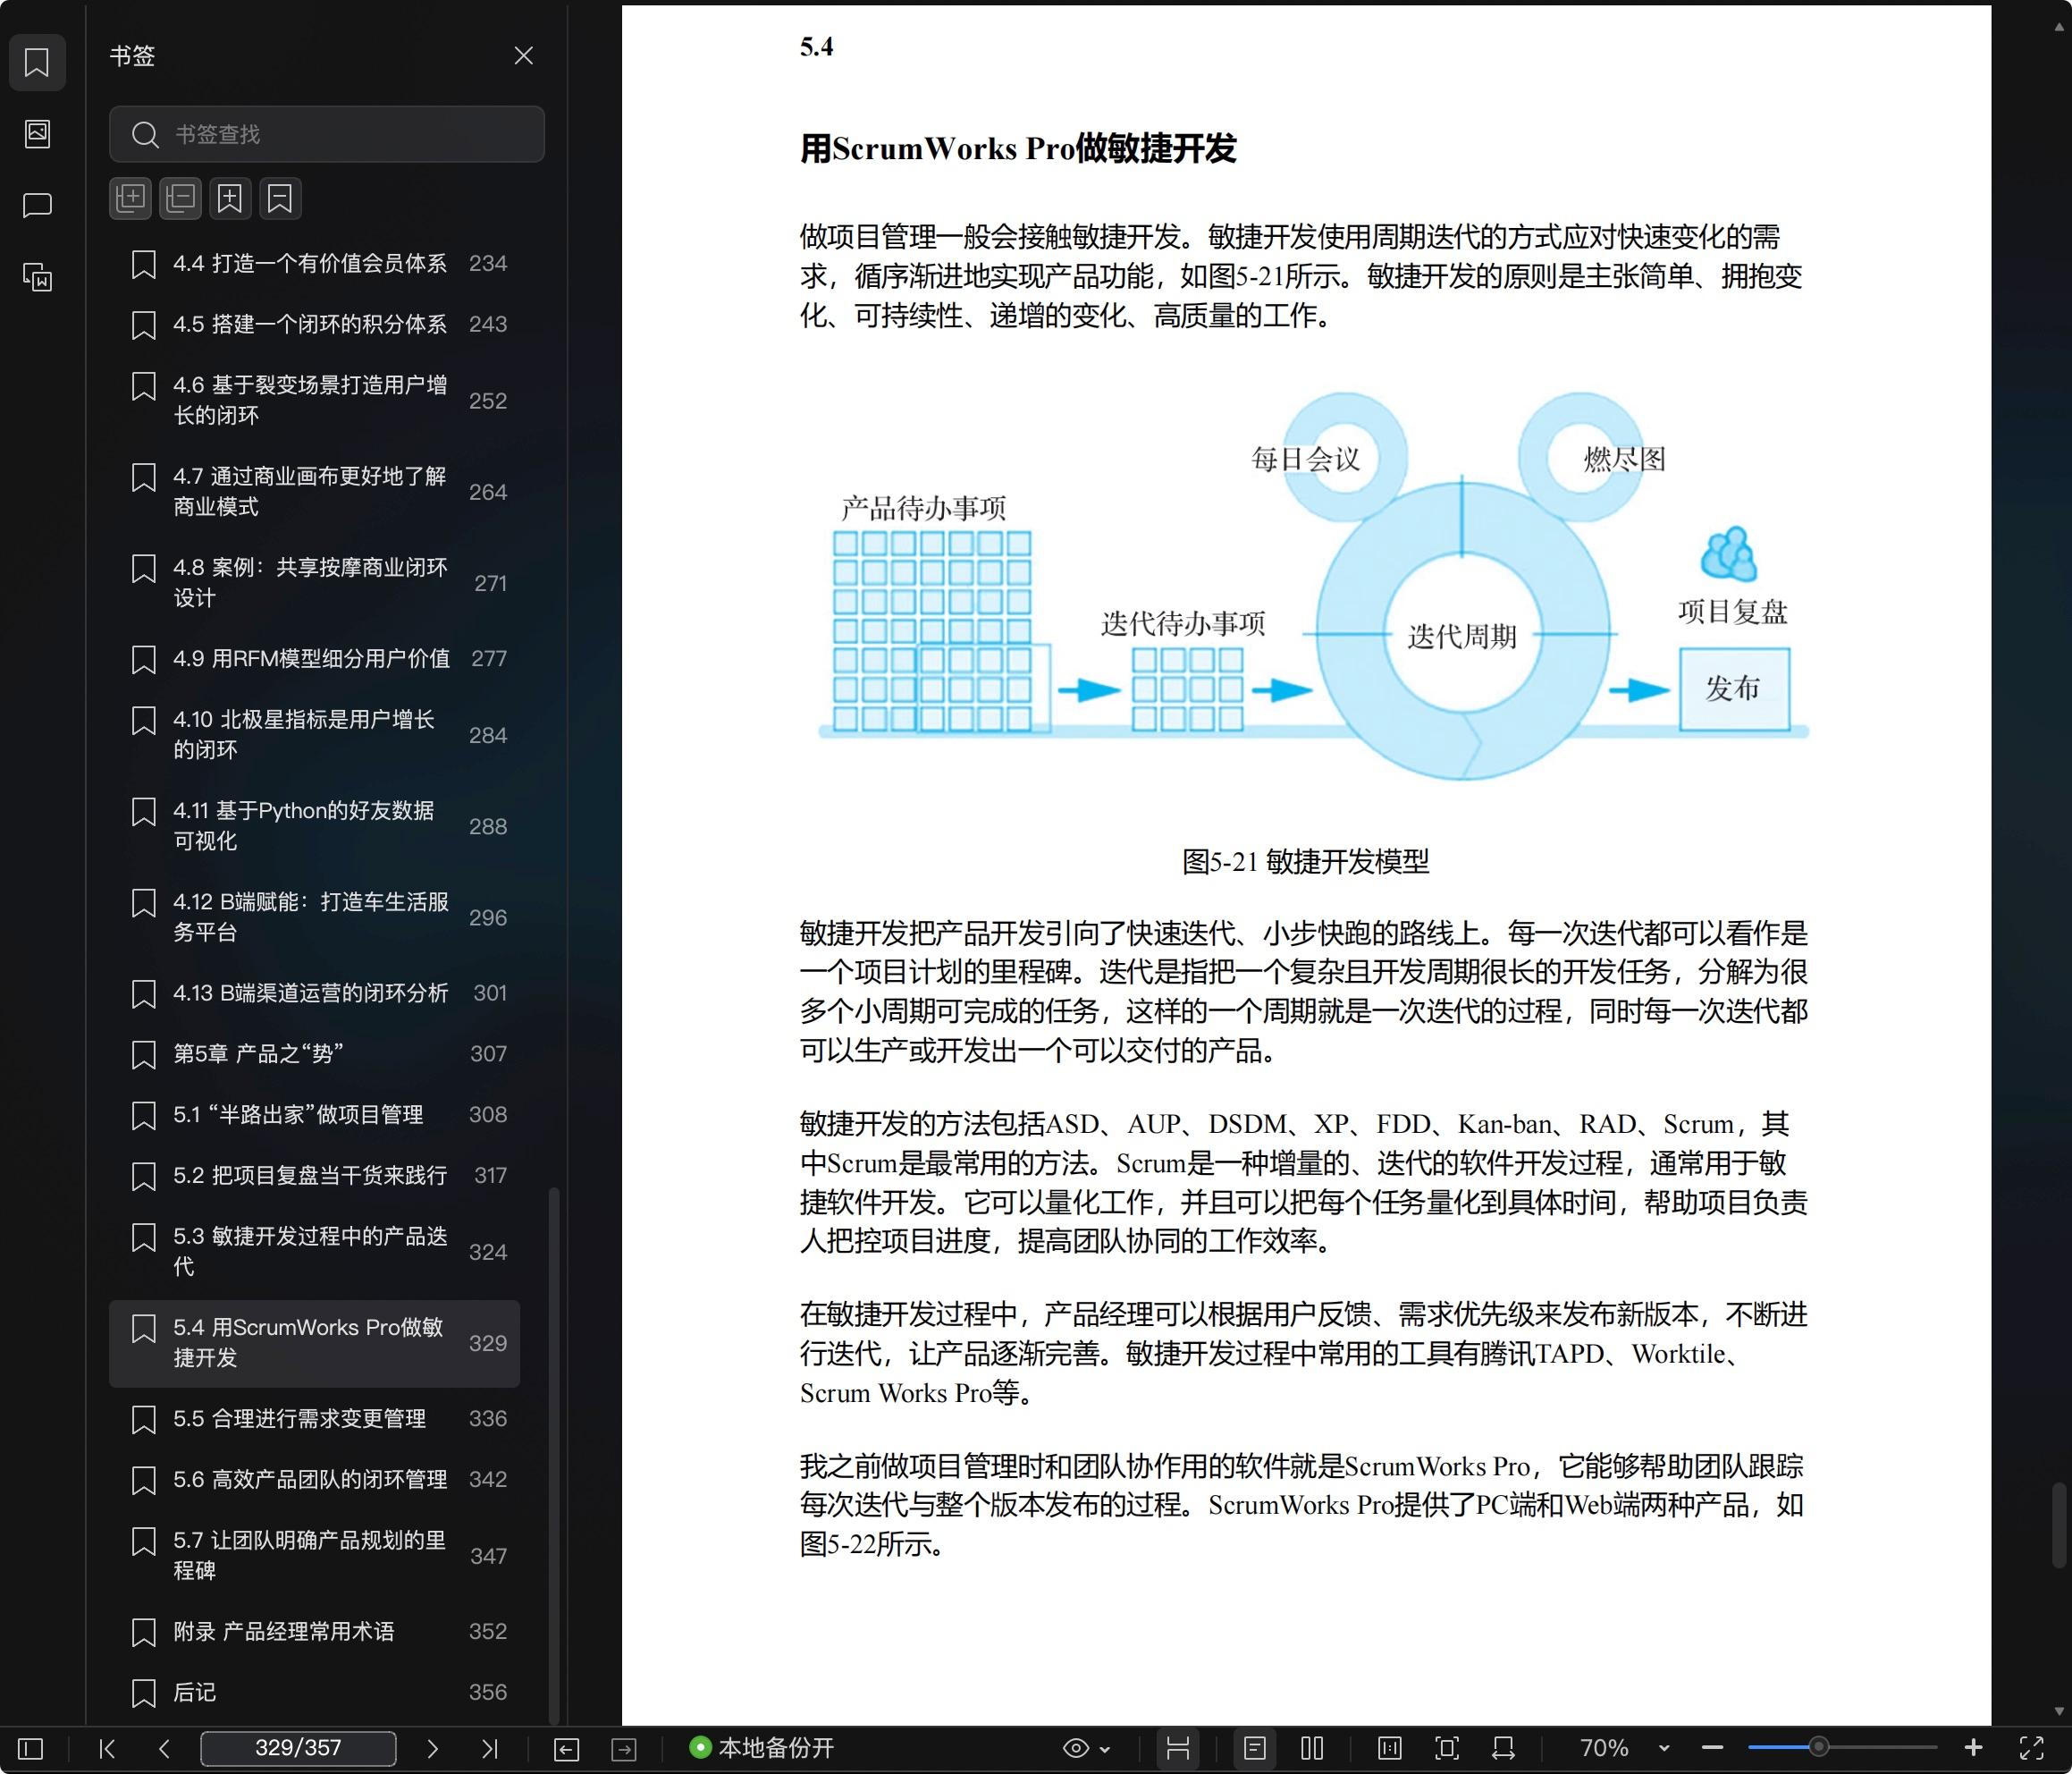This screenshot has width=2072, height=1774.
Task: Open bookmark 4.9 用RFM模型细分用户价值
Action: [x=315, y=658]
